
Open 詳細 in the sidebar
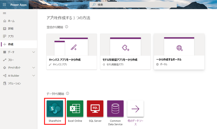click(18, 29)
